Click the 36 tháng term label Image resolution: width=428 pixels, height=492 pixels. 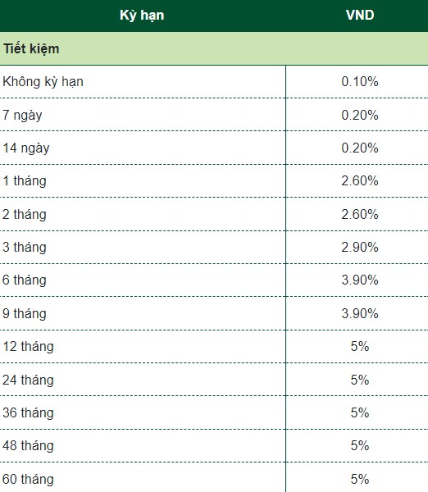pyautogui.click(x=28, y=413)
